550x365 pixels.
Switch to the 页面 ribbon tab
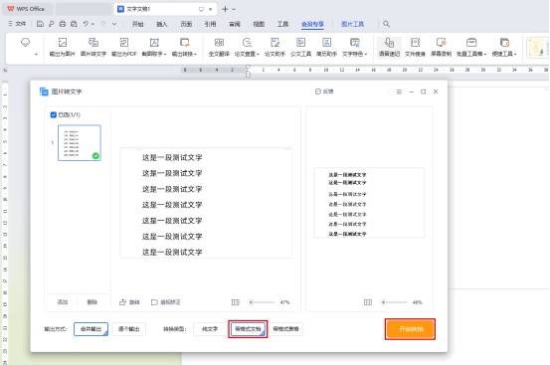[186, 24]
